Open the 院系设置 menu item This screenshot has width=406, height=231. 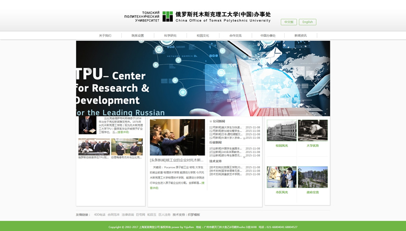click(x=138, y=36)
